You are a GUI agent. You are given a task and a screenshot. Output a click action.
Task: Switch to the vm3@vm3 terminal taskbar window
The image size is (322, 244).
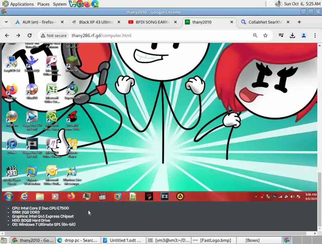(x=169, y=240)
